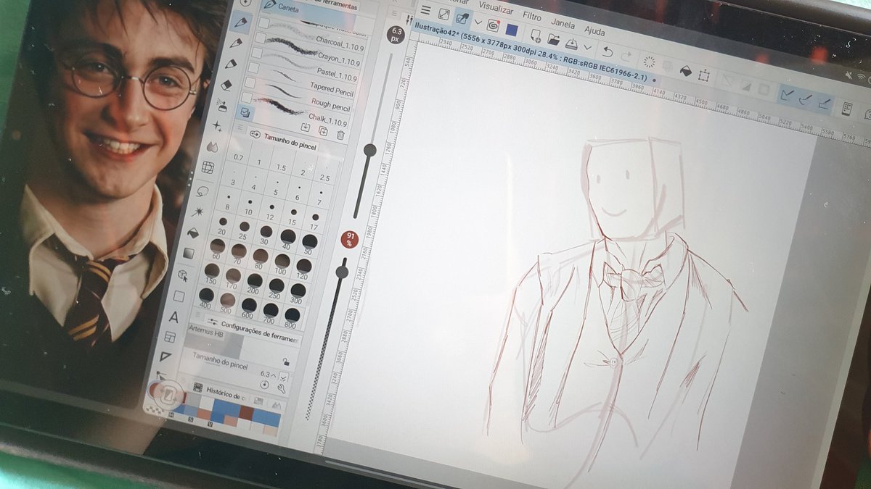Select the Fill bucket tool in left toolbar
The width and height of the screenshot is (871, 489).
[194, 233]
